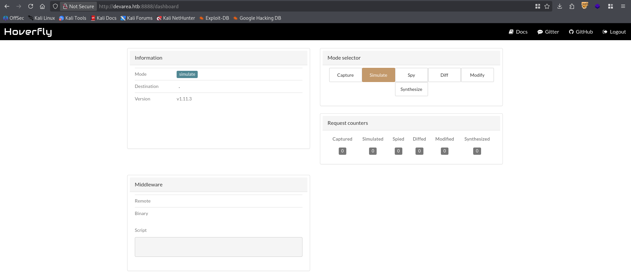Viewport: 631px width, 273px height.
Task: Open the GitHub link in the header
Action: pyautogui.click(x=581, y=32)
